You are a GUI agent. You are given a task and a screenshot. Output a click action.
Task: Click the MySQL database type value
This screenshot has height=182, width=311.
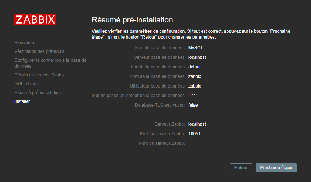(195, 48)
